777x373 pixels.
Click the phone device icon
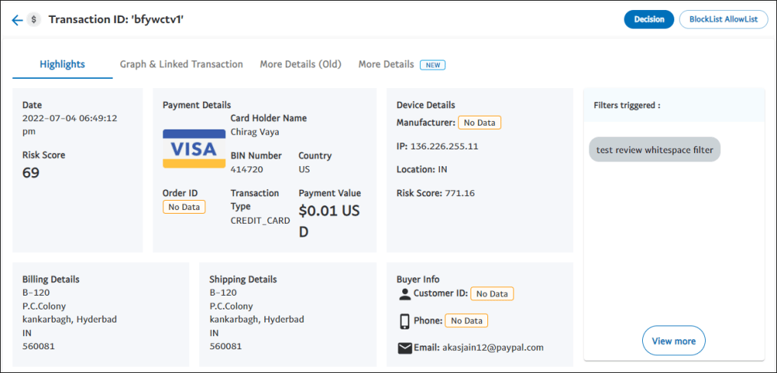tap(405, 321)
